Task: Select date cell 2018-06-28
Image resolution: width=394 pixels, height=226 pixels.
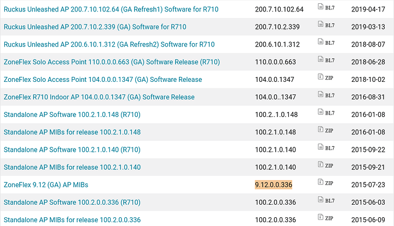Action: point(368,62)
